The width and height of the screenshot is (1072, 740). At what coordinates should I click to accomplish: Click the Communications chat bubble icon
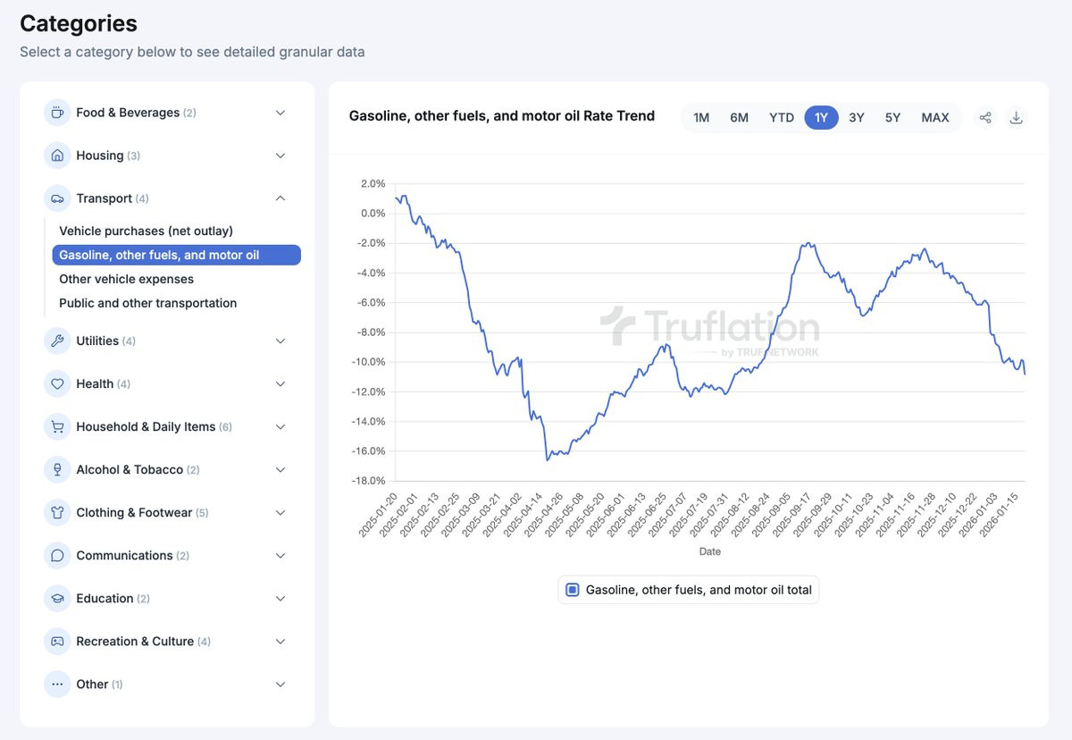57,556
